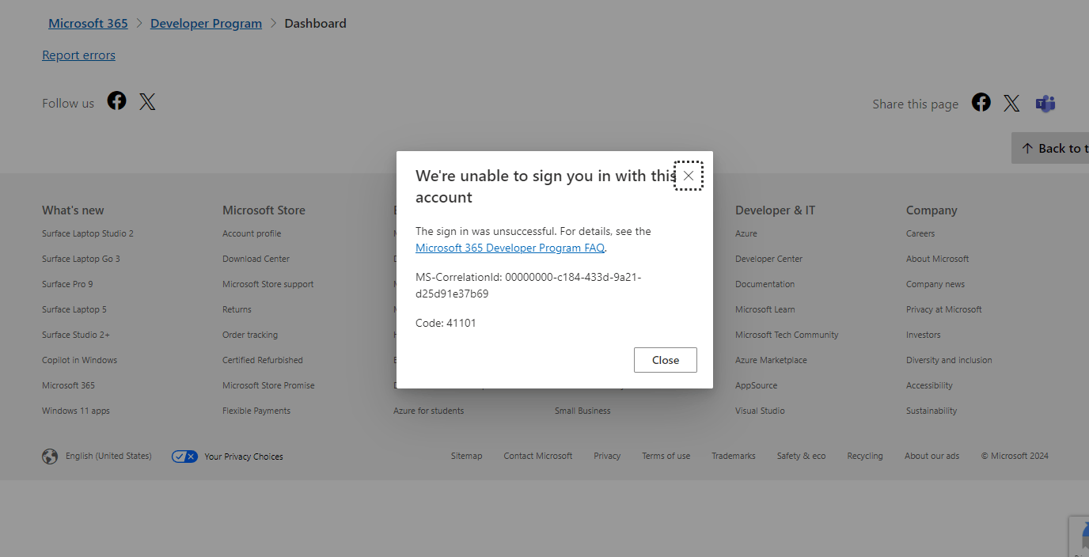1089x557 pixels.
Task: Open Developer Center link
Action: 768,259
